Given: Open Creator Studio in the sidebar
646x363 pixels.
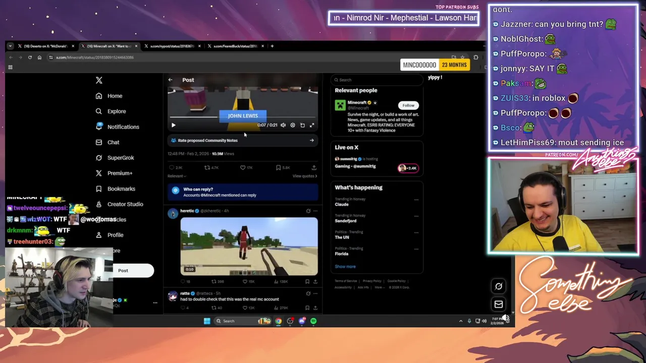Looking at the screenshot, I should [120, 204].
